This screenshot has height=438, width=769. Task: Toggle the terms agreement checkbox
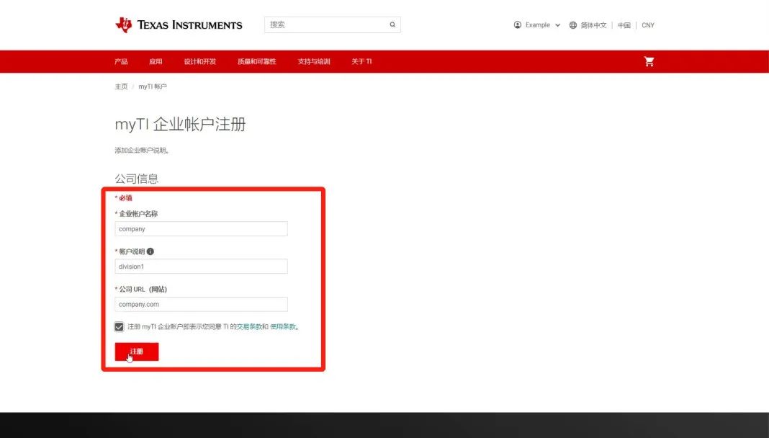(x=120, y=326)
